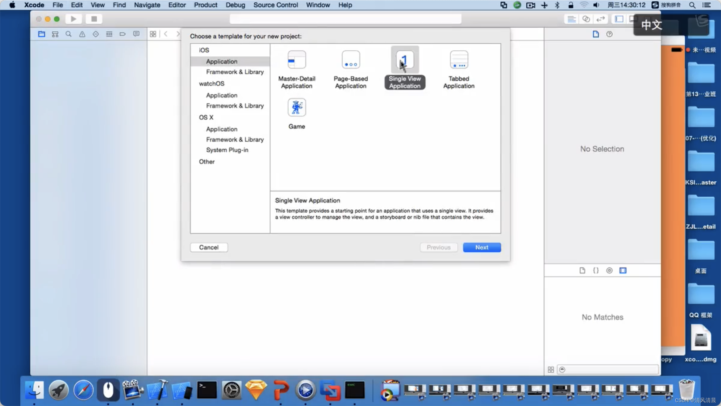Viewport: 721px width, 406px height.
Task: Open System Preferences from the Dock
Action: (231, 389)
